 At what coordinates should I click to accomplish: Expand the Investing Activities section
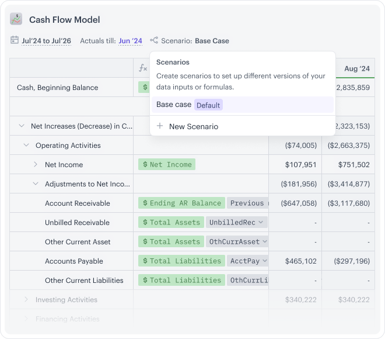[x=26, y=299]
